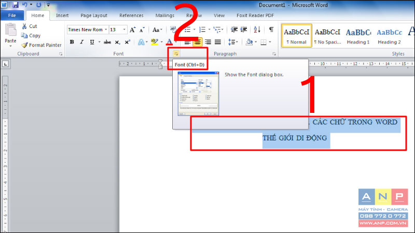This screenshot has height=233, width=415.
Task: Apply the red font color
Action: [170, 42]
